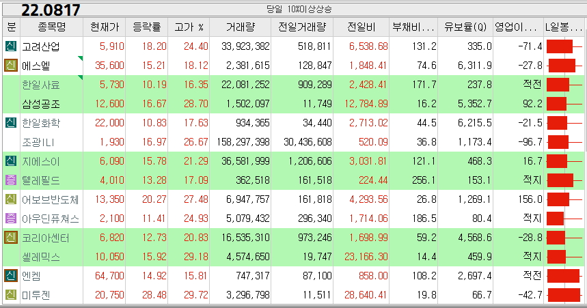The width and height of the screenshot is (587, 308).
Task: Click the 신 badge icon beside 한일화학
Action: [x=11, y=123]
